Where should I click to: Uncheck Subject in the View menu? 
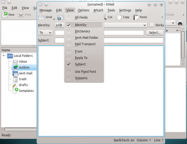click(84, 64)
